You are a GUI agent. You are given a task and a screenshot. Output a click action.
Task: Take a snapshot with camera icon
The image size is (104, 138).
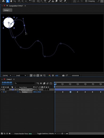click(x=63, y=75)
